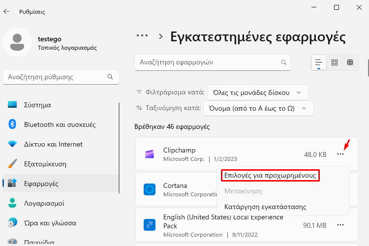This screenshot has height=246, width=369.
Task: Select Επιλογές για προχωρημένους menu entry
Action: click(270, 176)
